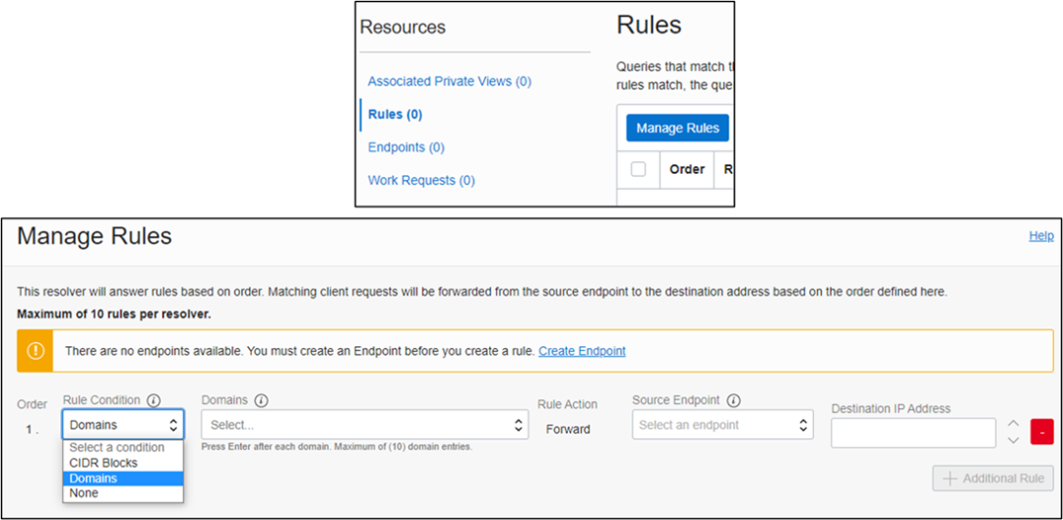Pick the highlighted Domains option in list
The height and width of the screenshot is (520, 1063).
(x=94, y=479)
